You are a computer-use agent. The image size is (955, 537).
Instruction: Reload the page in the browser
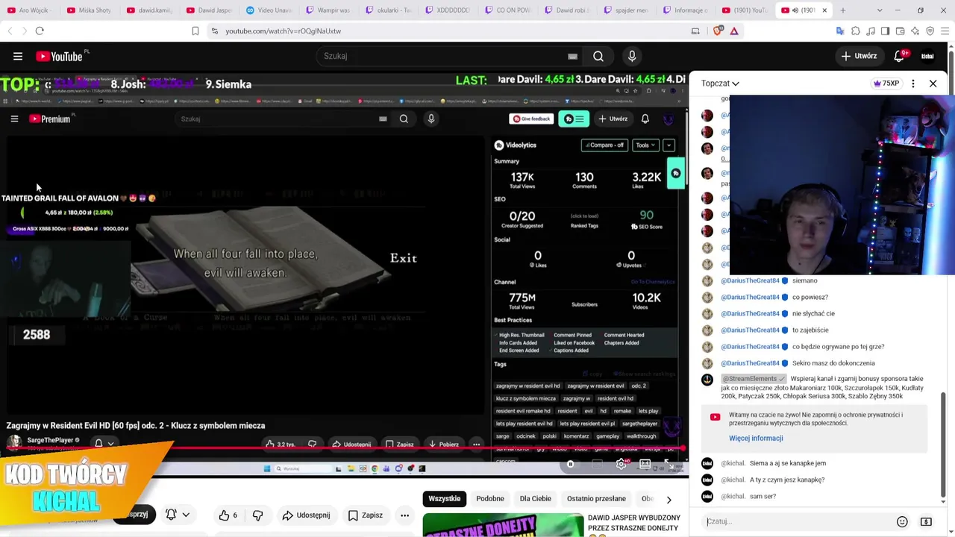tap(40, 31)
